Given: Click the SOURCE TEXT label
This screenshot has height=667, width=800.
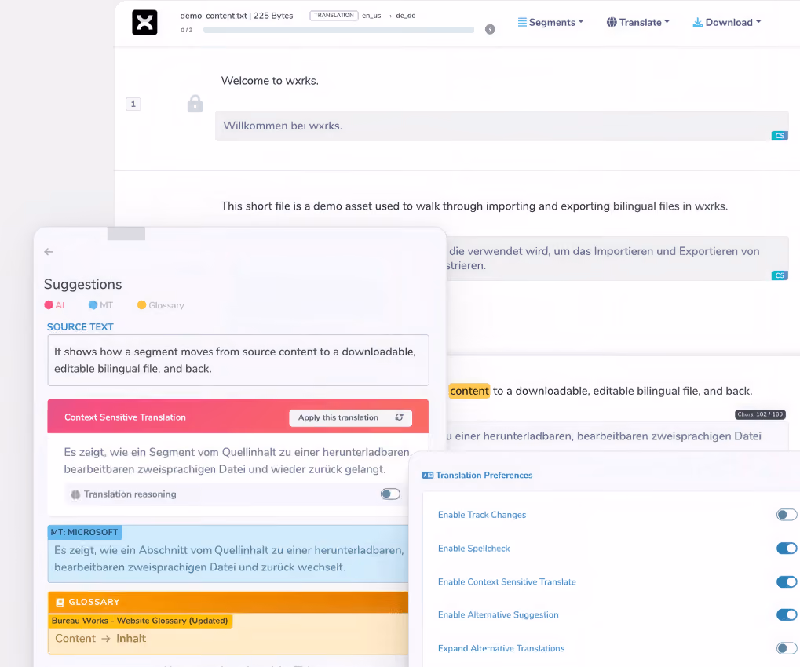Looking at the screenshot, I should coord(80,327).
